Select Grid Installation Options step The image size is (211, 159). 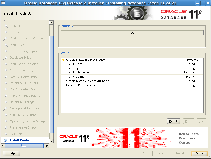27,38
